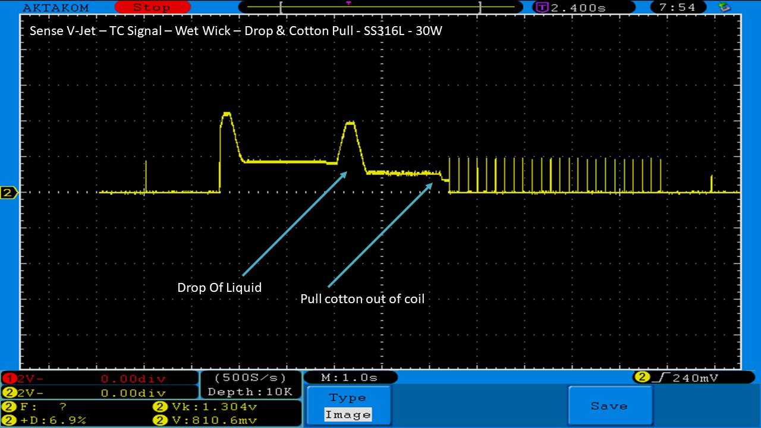Viewport: 761px width, 428px height.
Task: Click the yellow channel 2 scale badge
Action: (7, 393)
